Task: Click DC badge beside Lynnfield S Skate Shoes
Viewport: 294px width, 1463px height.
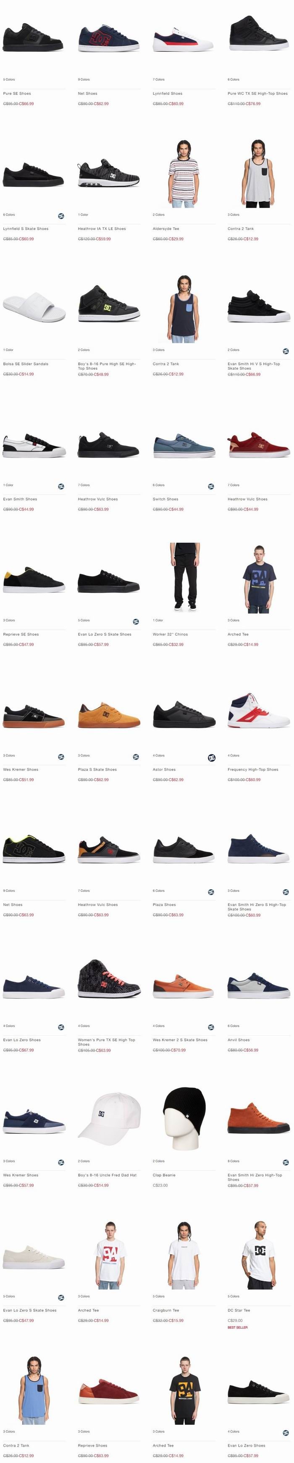Action: (60, 216)
